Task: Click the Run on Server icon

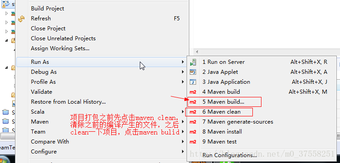Action: [x=193, y=62]
